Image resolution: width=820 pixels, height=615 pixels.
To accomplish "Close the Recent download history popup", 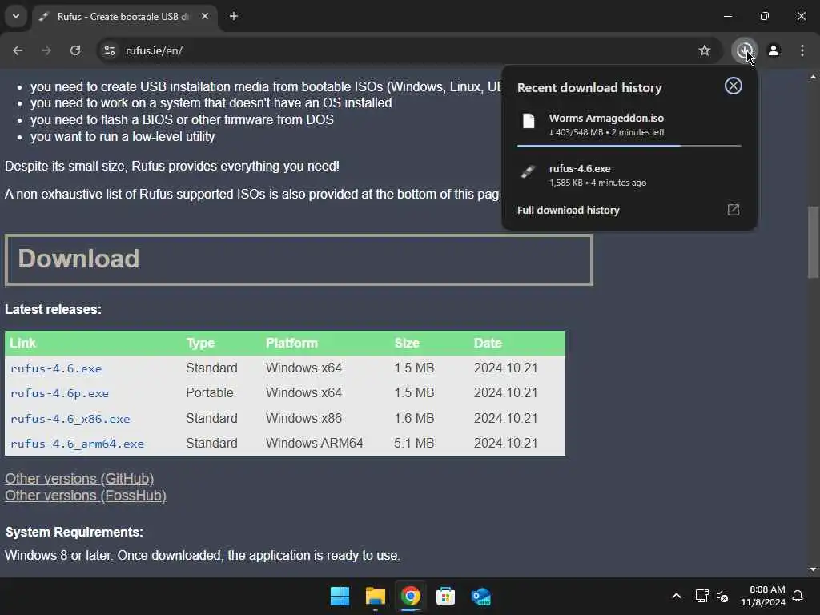I will point(734,86).
